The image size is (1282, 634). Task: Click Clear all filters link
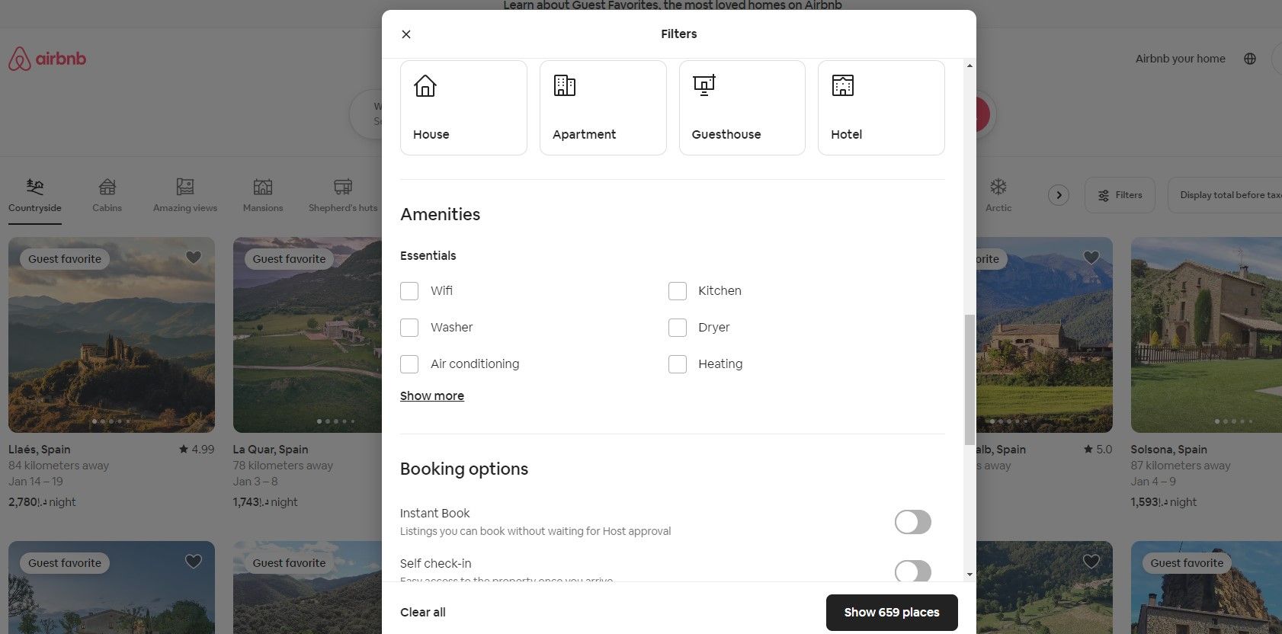[423, 613]
